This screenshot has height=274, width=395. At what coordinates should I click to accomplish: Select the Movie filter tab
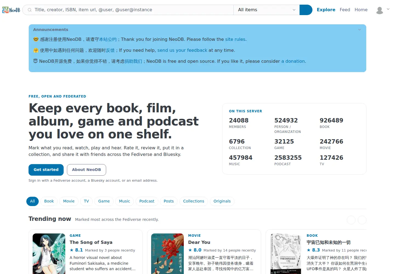pos(69,201)
